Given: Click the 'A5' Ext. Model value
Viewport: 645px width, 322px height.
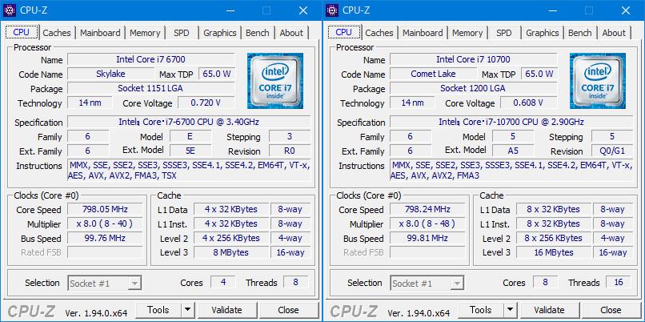Looking at the screenshot, I should [x=513, y=151].
